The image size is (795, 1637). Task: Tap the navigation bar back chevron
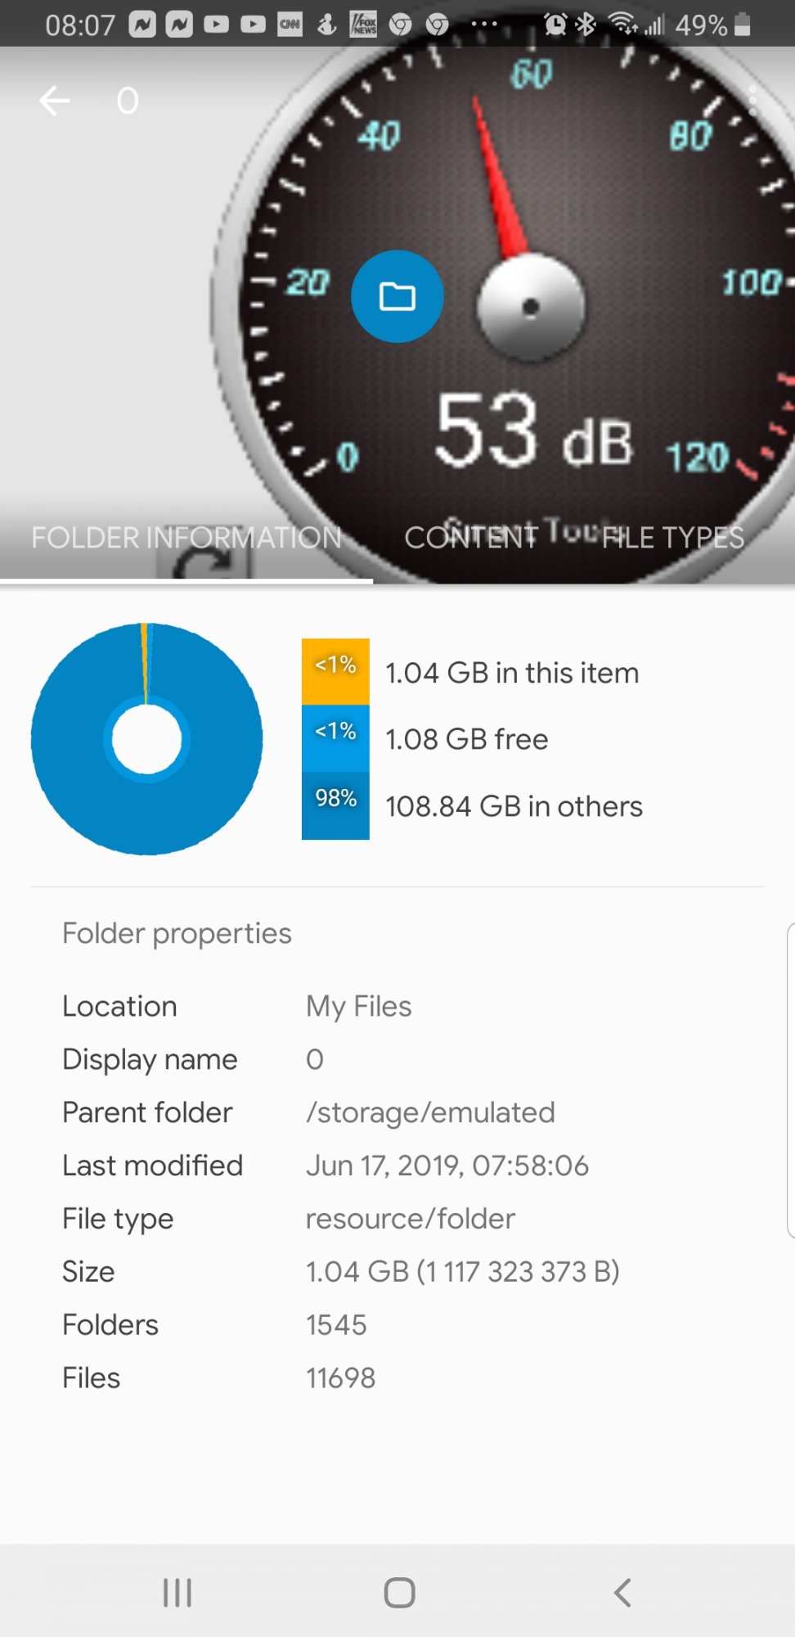[622, 1592]
